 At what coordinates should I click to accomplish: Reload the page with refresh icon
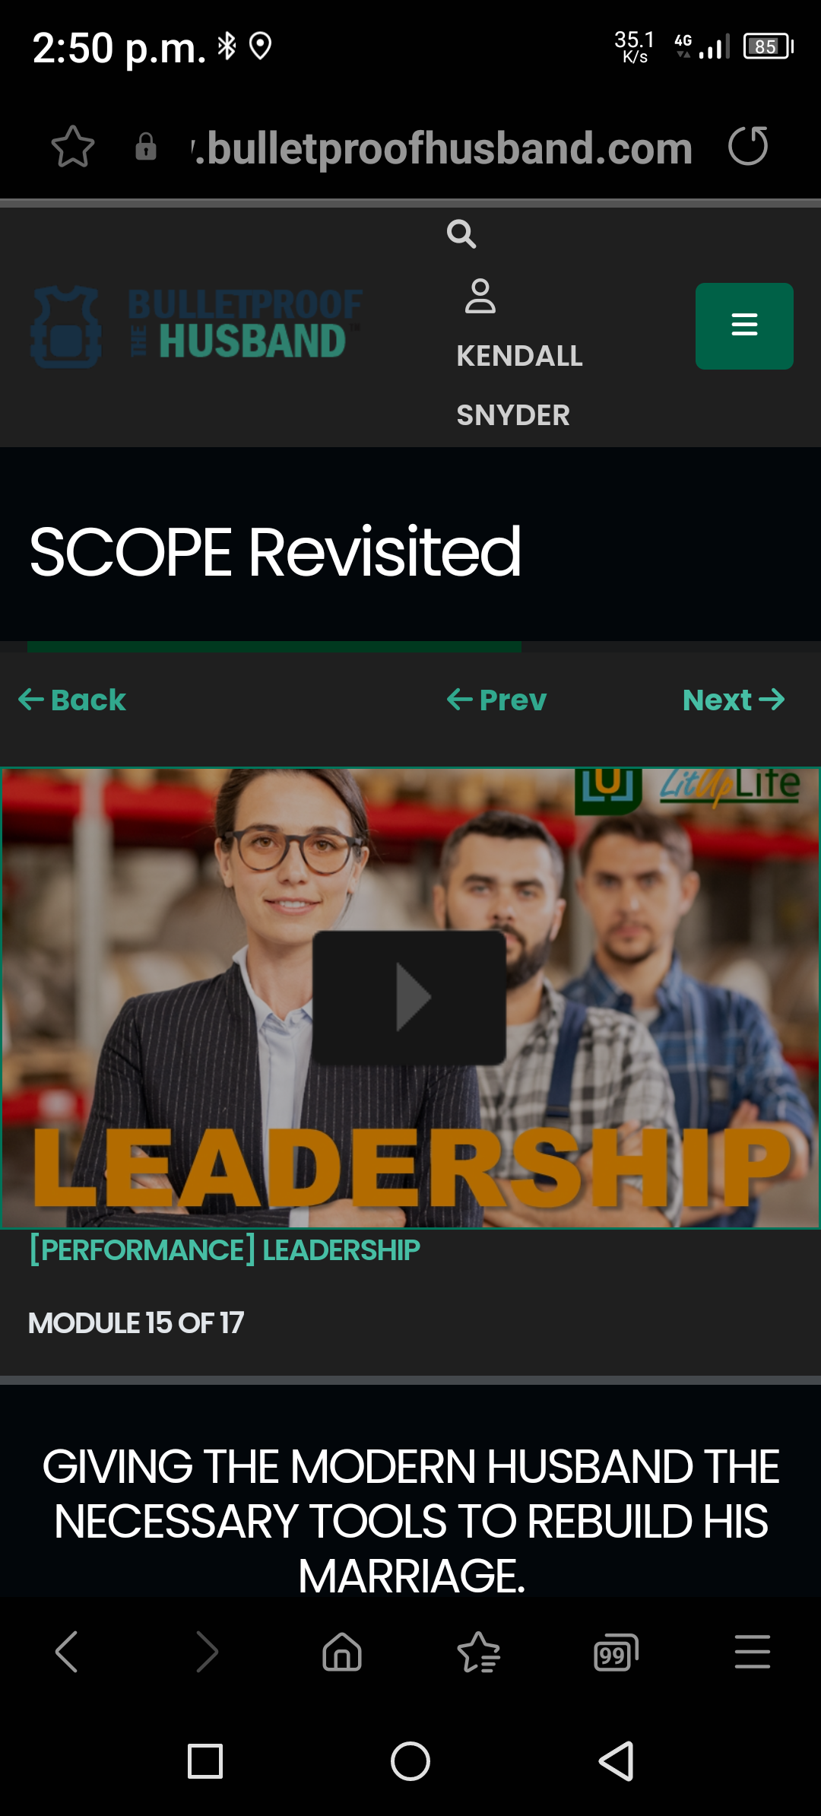748,146
